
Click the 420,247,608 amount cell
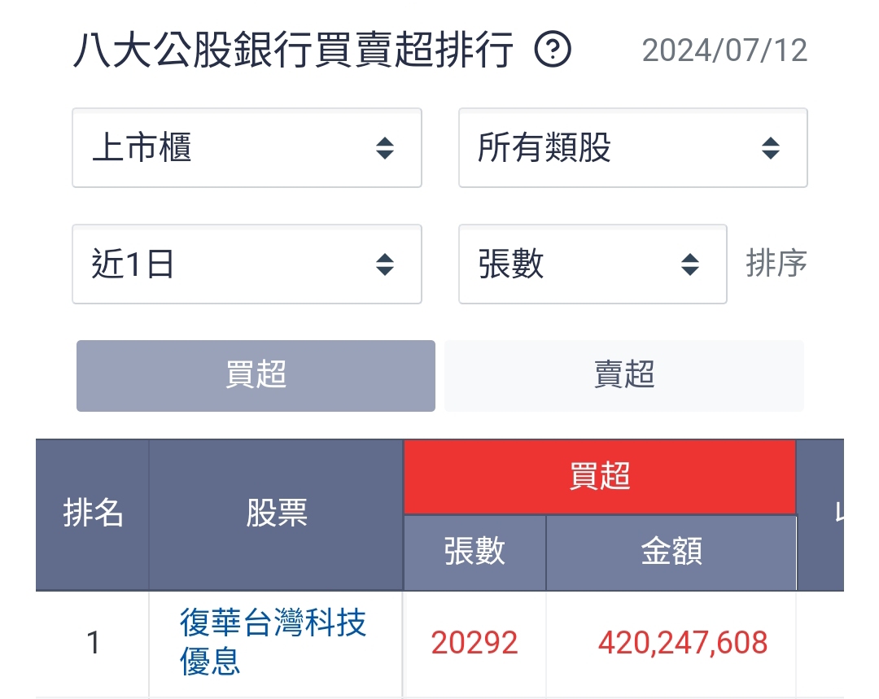coord(682,643)
